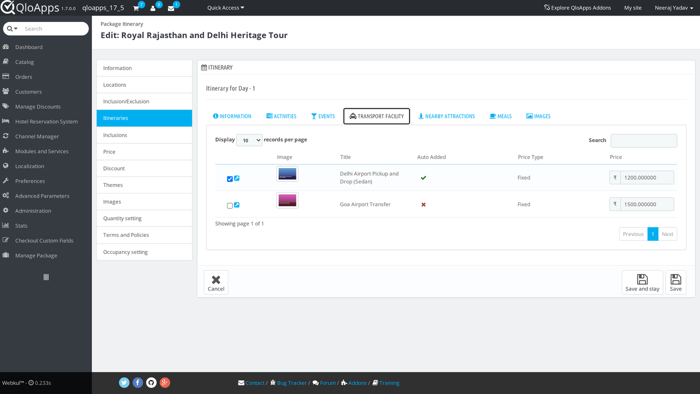
Task: Open the Occupancy setting section
Action: pos(144,252)
